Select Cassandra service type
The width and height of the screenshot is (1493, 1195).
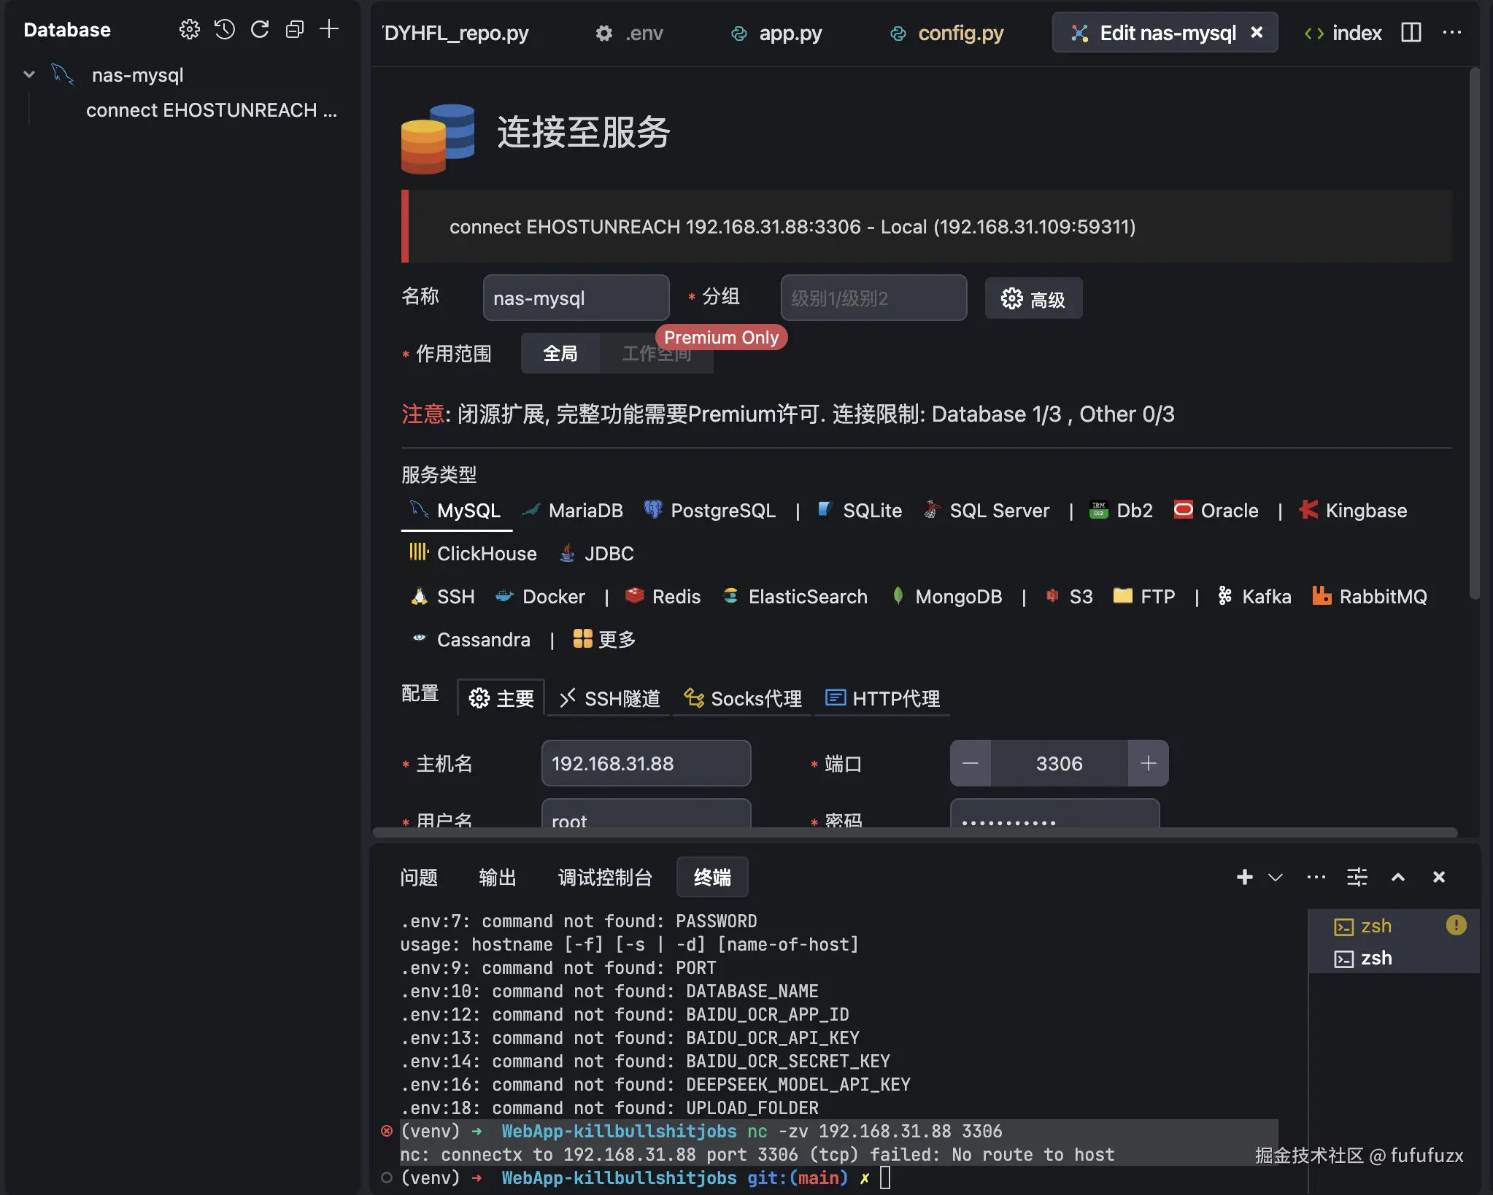(471, 640)
